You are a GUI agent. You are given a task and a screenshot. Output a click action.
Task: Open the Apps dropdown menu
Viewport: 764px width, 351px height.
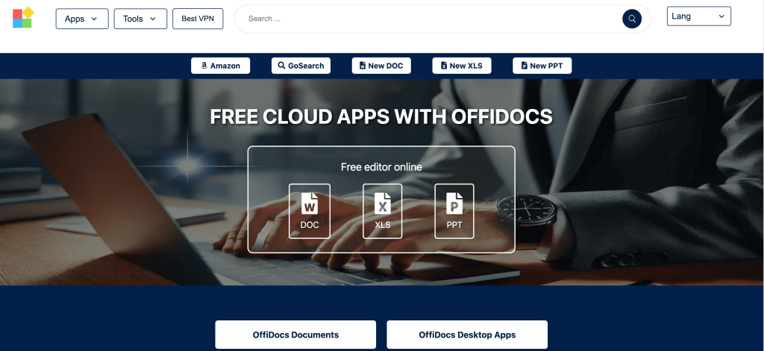tap(82, 19)
